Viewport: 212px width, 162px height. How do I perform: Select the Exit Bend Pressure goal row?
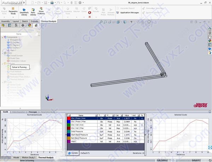(x=106, y=138)
